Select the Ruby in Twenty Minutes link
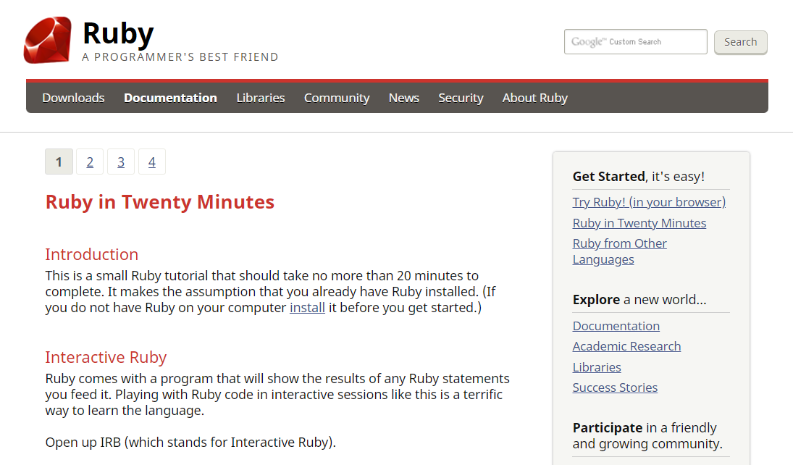The image size is (793, 465). 639,223
